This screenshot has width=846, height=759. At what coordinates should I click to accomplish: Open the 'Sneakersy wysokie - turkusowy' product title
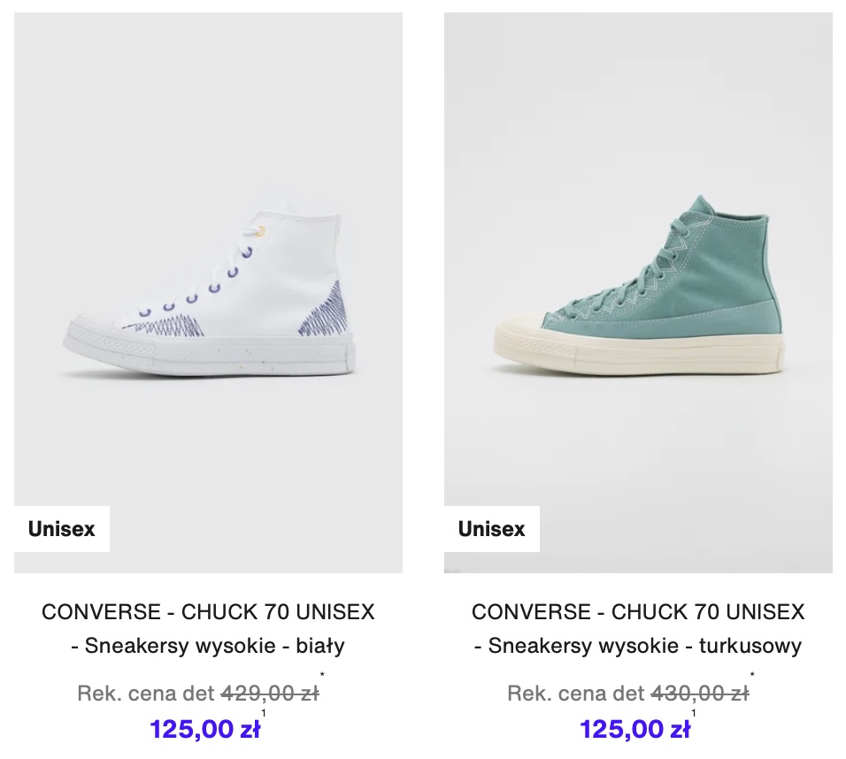[638, 646]
